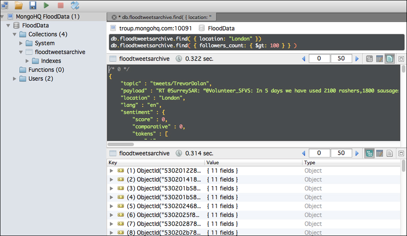Switch second result panel to table view

[x=380, y=153]
